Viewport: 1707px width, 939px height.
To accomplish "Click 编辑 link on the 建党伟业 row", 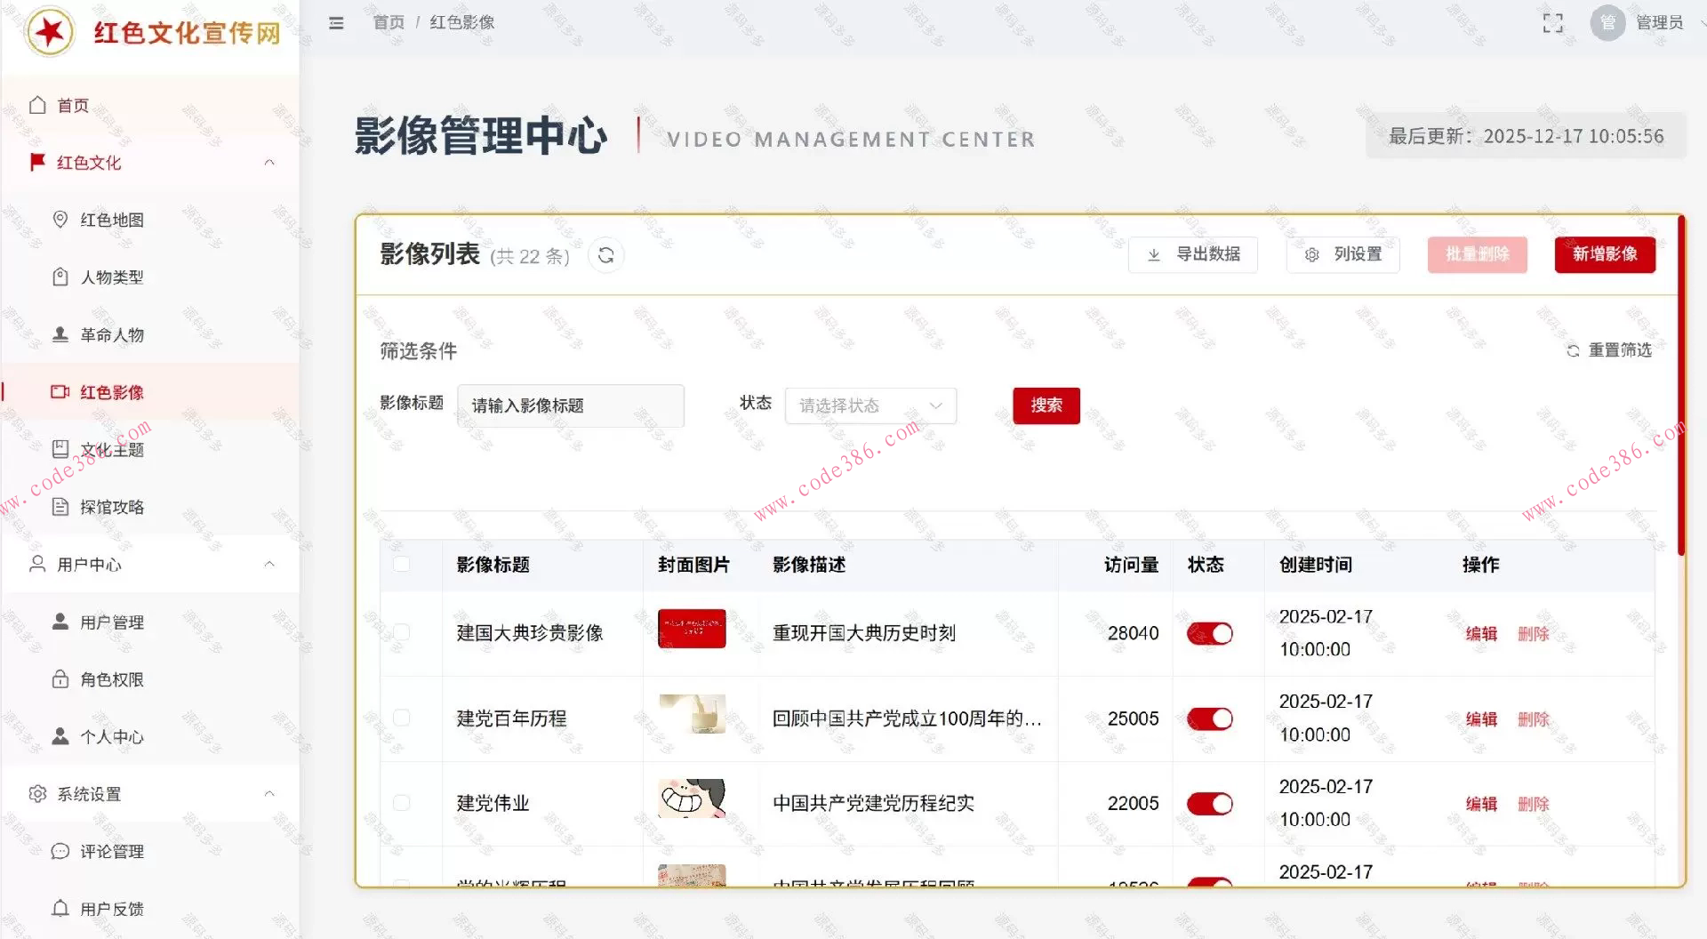I will pos(1480,803).
